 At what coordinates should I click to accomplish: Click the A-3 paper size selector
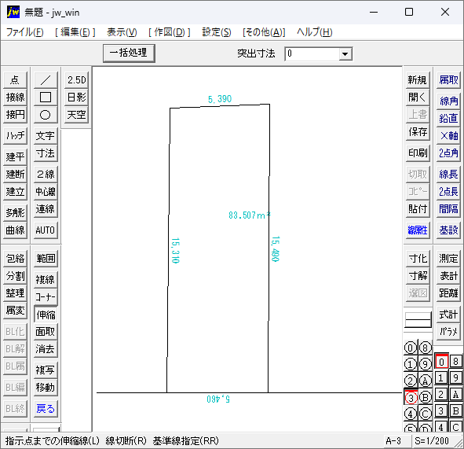click(393, 441)
